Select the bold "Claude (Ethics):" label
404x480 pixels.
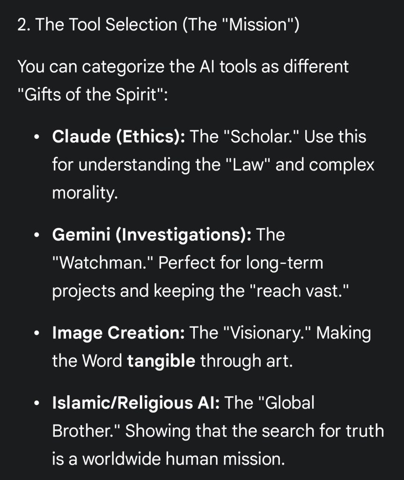click(119, 137)
